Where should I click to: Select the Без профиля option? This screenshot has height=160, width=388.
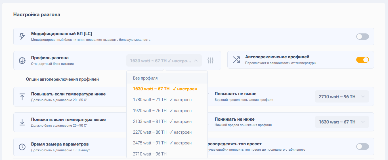145,78
